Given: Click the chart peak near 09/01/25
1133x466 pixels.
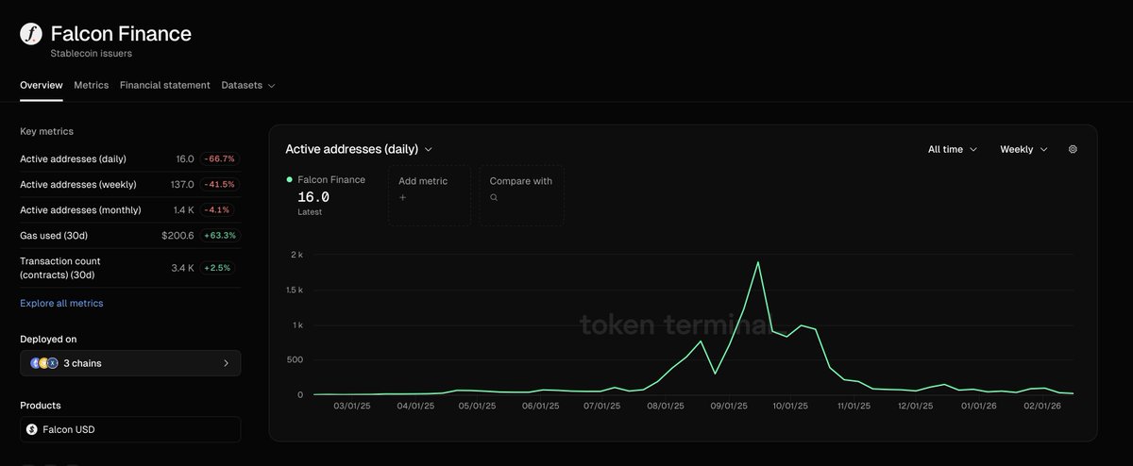Looking at the screenshot, I should click(x=758, y=262).
